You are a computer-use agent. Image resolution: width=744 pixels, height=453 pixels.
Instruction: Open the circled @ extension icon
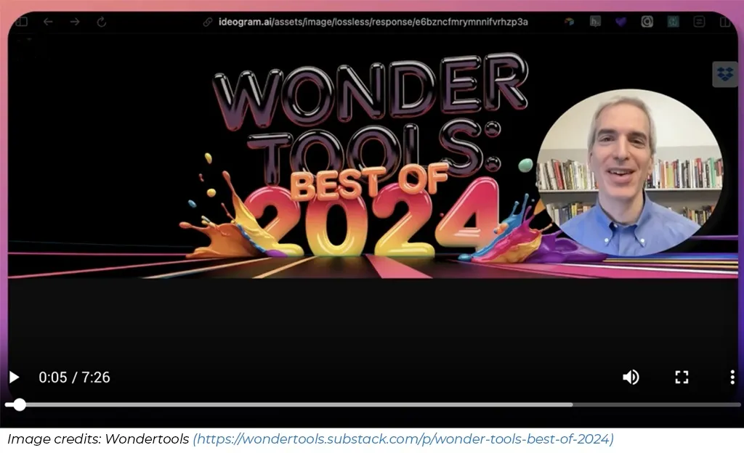(647, 21)
